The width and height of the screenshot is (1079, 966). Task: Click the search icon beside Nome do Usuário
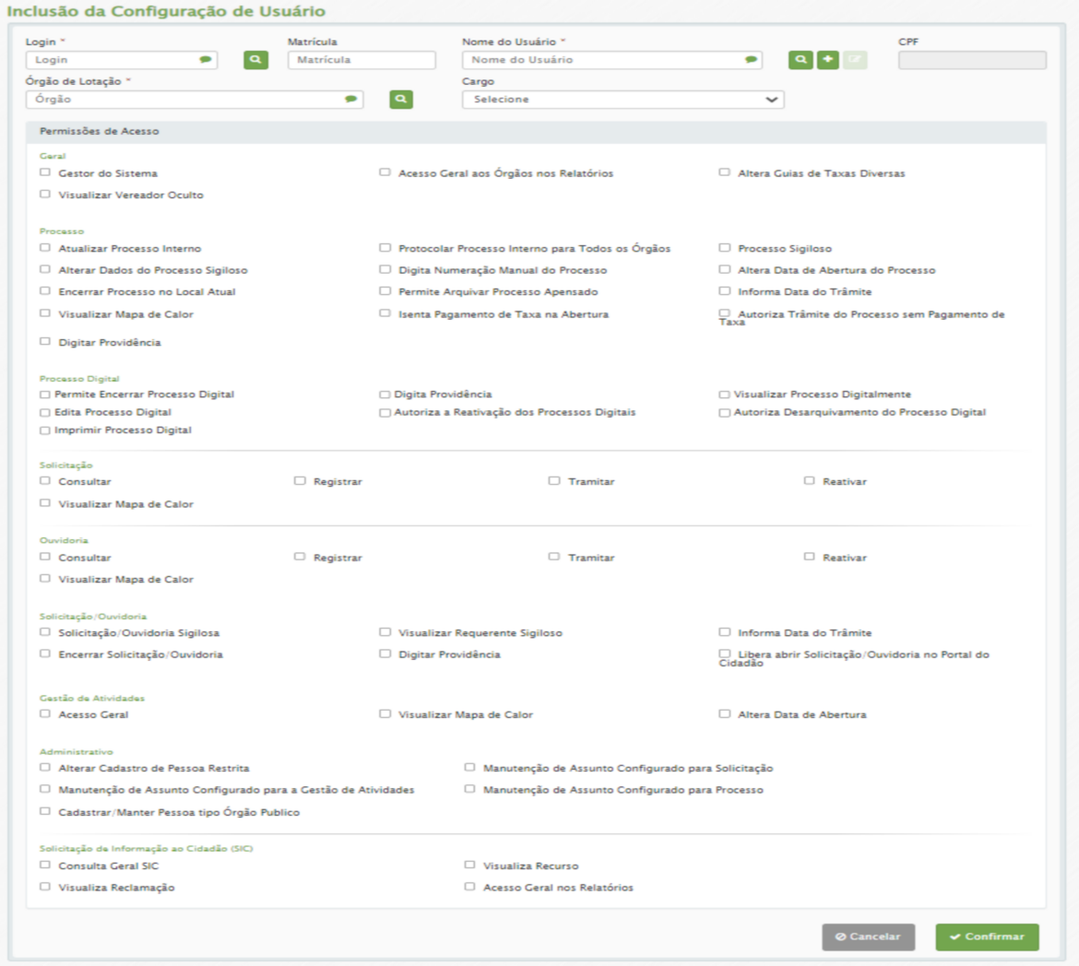click(x=800, y=60)
